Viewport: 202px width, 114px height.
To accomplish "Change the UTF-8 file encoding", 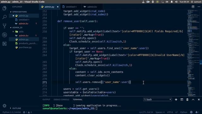I will [x=170, y=112].
